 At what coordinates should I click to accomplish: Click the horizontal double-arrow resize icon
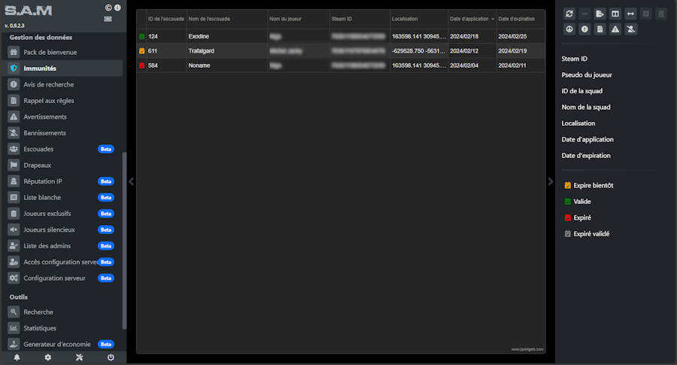[630, 14]
